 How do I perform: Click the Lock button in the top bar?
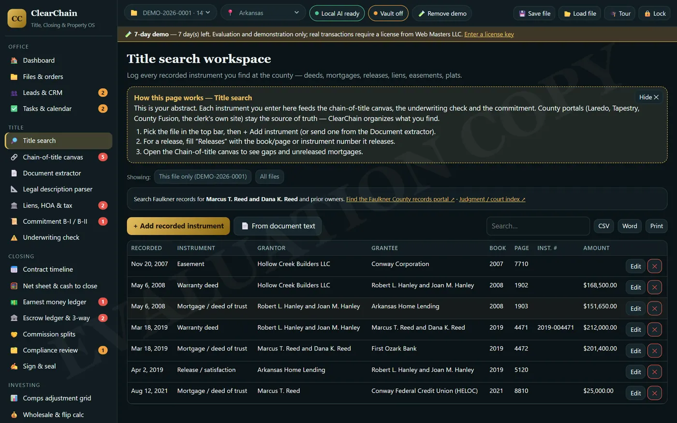click(655, 14)
